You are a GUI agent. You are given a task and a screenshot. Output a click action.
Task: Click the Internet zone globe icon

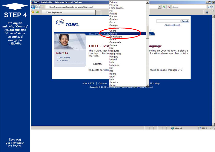(x=173, y=128)
